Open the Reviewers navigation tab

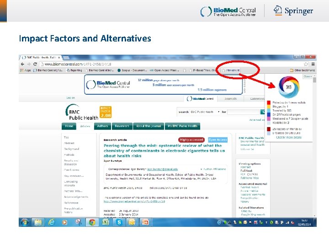coord(122,126)
